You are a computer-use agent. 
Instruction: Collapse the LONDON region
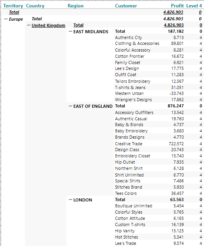(70, 200)
